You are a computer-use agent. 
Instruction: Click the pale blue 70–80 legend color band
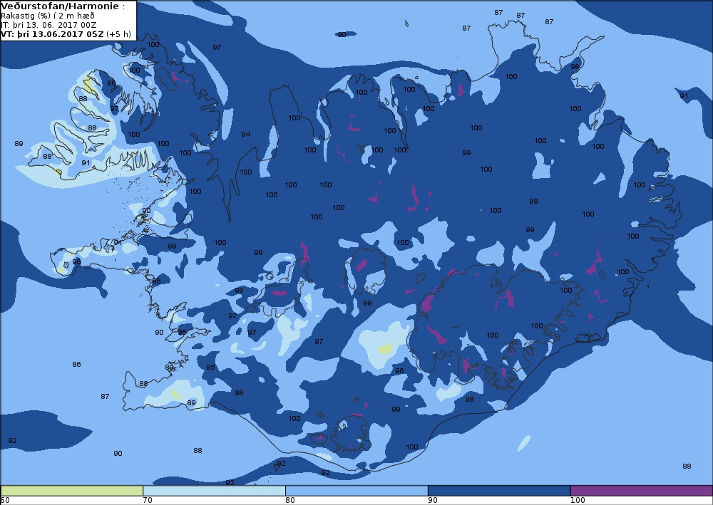tap(214, 491)
